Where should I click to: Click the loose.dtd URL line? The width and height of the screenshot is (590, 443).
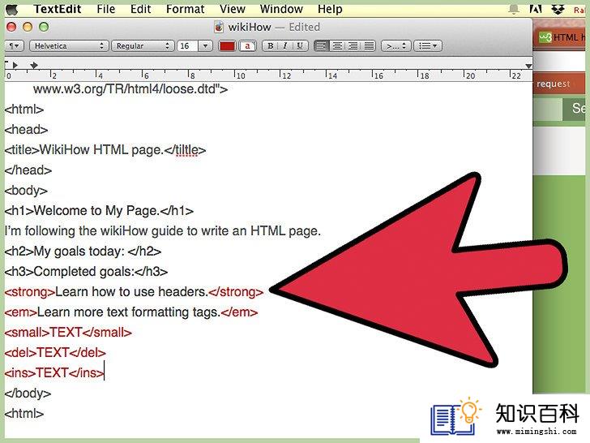(x=130, y=89)
